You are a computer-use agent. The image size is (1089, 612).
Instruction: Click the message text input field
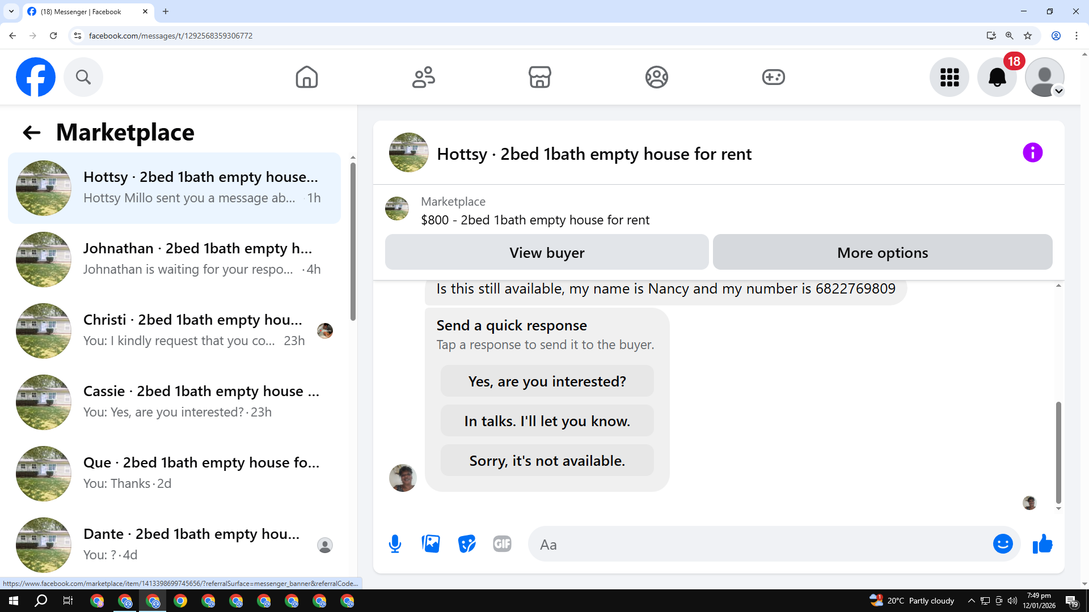tap(760, 545)
